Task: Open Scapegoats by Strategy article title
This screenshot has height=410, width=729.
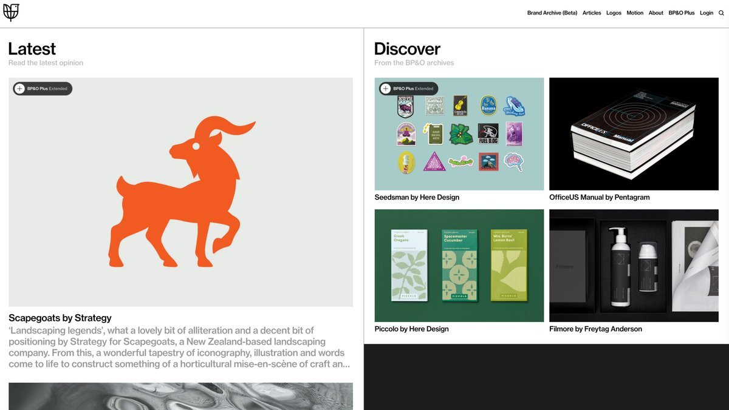Action: (60, 318)
